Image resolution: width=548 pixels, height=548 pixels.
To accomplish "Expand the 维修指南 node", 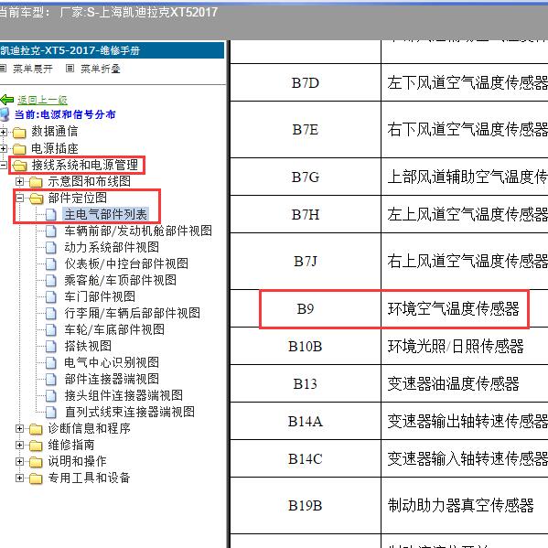I will (x=19, y=445).
